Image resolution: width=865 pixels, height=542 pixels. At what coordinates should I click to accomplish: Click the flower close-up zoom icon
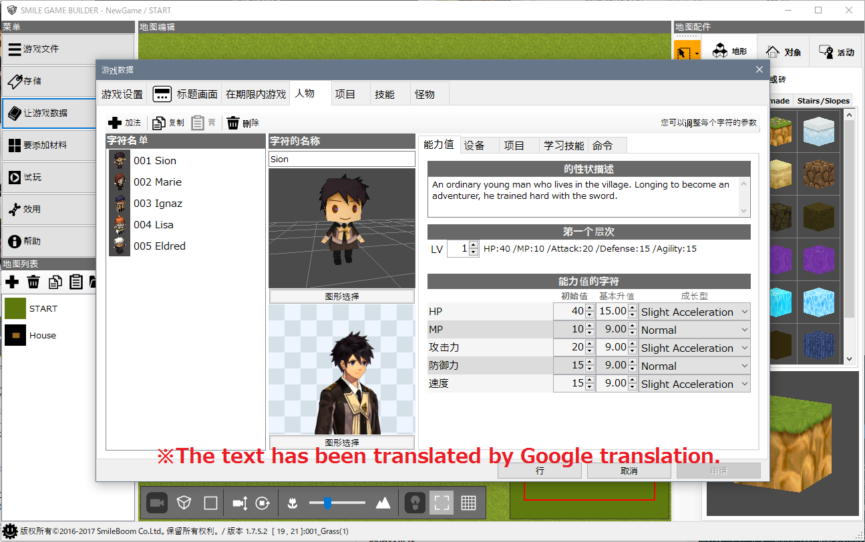click(292, 503)
